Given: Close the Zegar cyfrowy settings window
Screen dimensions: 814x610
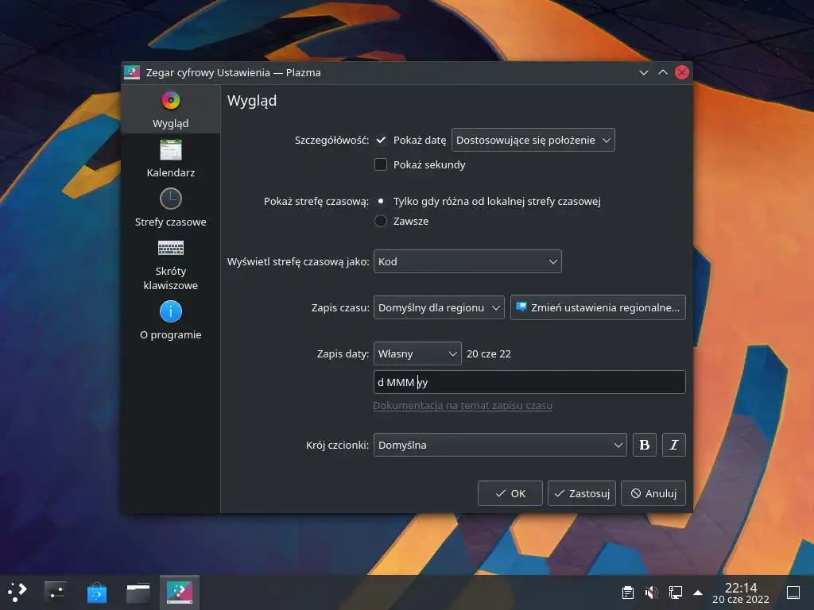Looking at the screenshot, I should pyautogui.click(x=681, y=72).
